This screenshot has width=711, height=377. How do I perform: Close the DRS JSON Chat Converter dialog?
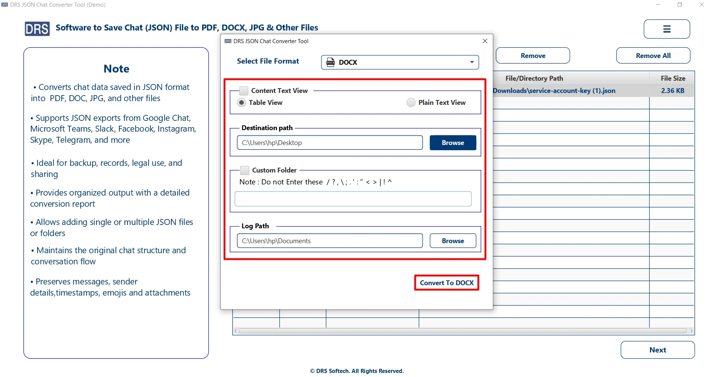point(485,41)
